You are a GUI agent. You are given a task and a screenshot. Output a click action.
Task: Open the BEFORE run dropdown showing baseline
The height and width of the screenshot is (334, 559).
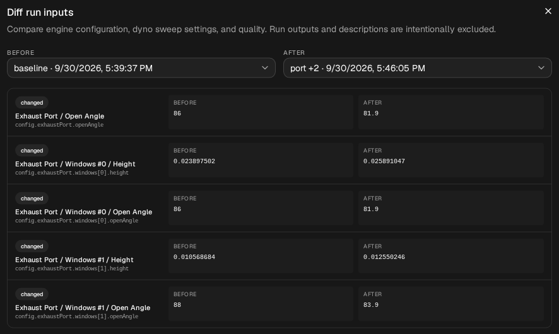(141, 67)
